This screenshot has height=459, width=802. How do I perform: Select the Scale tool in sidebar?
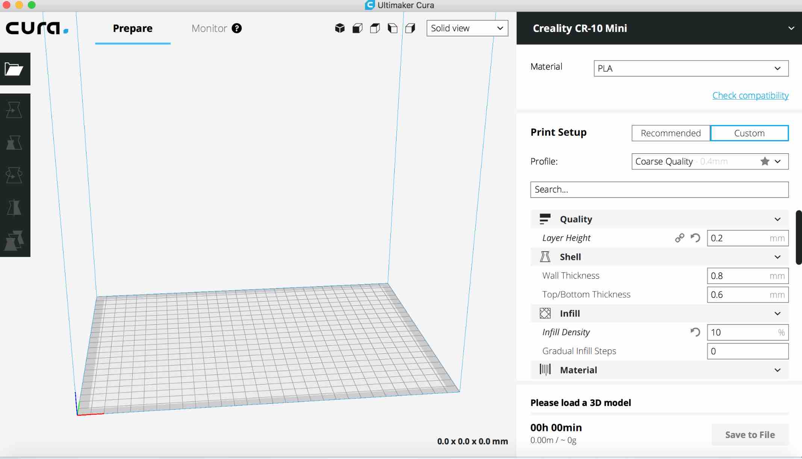pos(14,143)
